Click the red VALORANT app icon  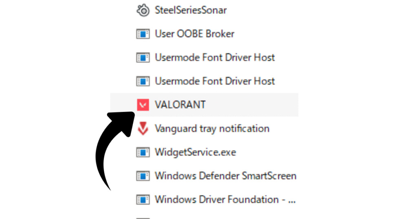click(143, 105)
